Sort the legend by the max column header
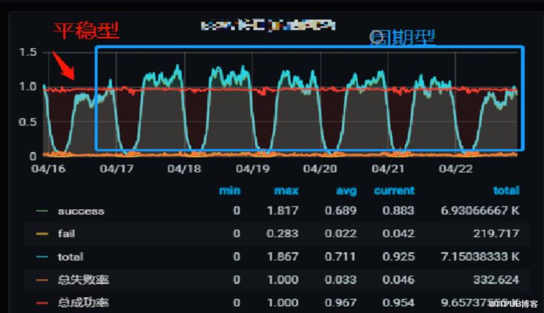Viewport: 544px width, 313px height. [286, 191]
